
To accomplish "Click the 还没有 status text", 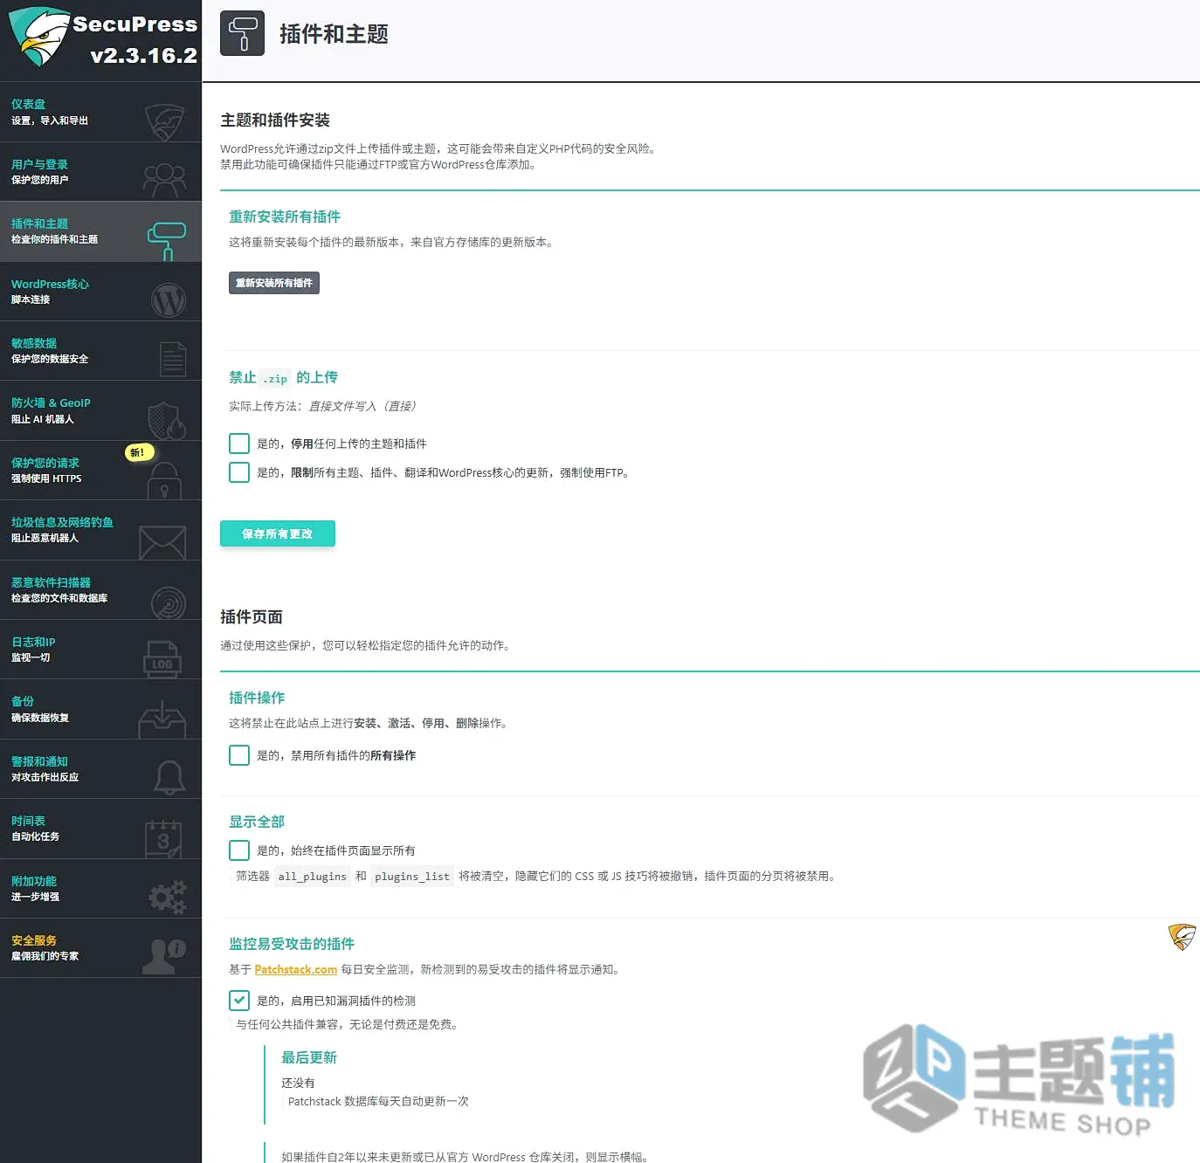I will [298, 1083].
